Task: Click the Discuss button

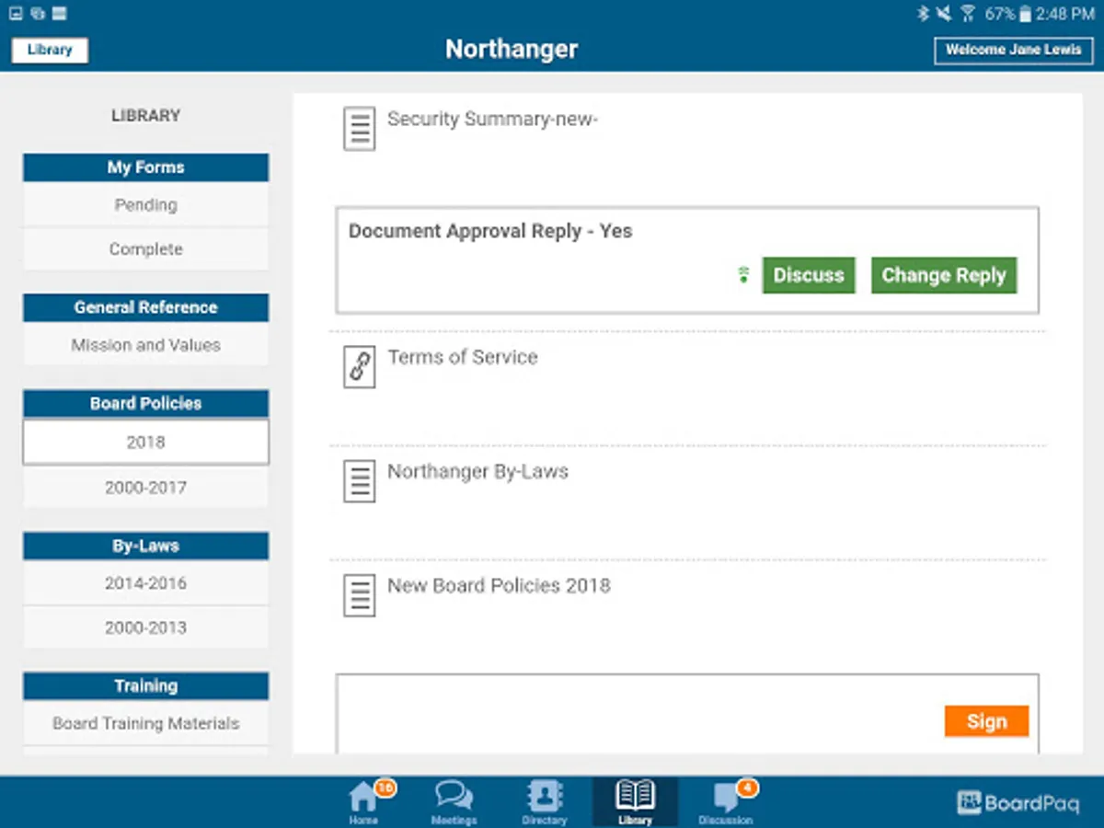Action: point(809,275)
